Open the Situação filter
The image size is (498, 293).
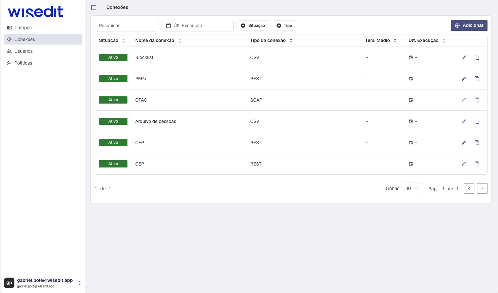[x=253, y=26]
